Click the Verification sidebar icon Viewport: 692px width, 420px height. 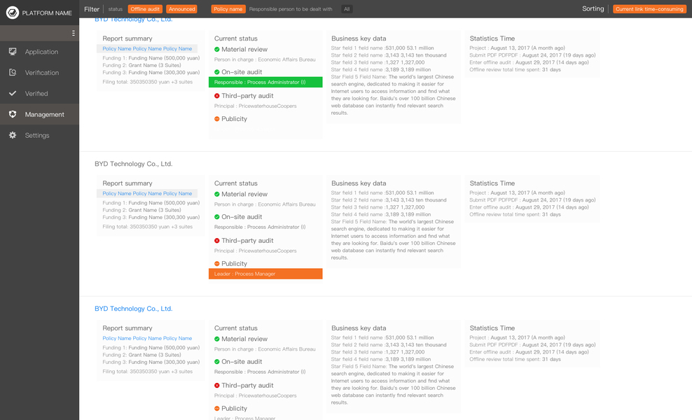click(x=13, y=73)
